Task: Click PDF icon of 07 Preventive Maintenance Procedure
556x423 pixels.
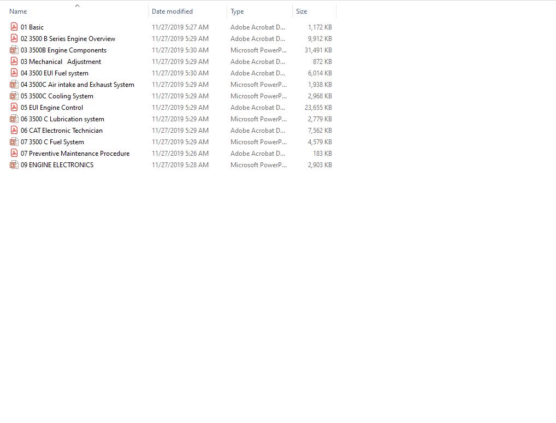Action: point(14,154)
